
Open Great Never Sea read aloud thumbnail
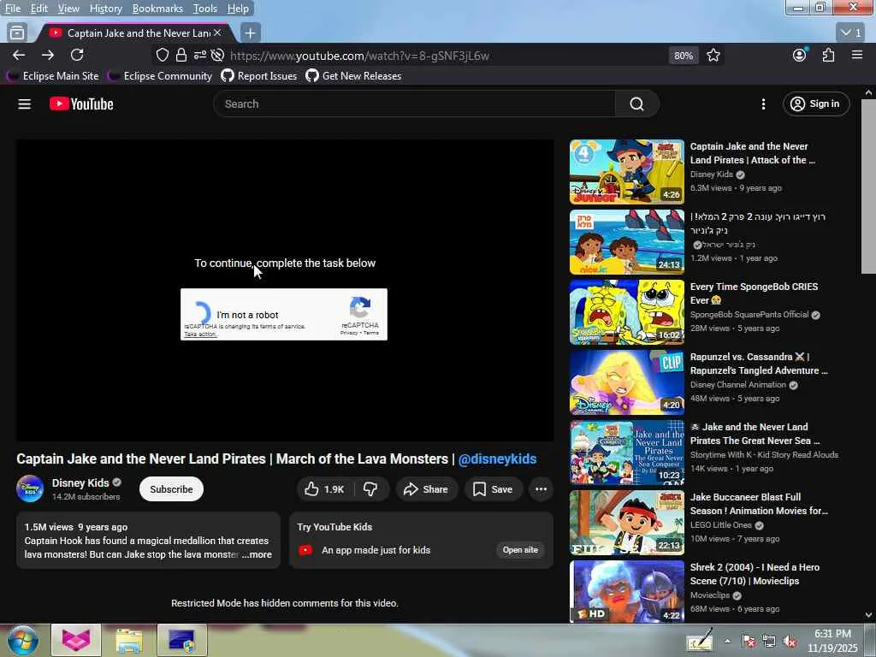[627, 453]
